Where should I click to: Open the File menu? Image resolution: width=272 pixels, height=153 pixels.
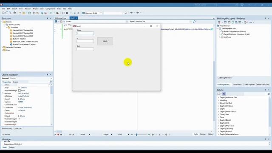point(3,8)
